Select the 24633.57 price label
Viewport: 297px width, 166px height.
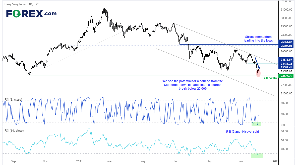287,60
